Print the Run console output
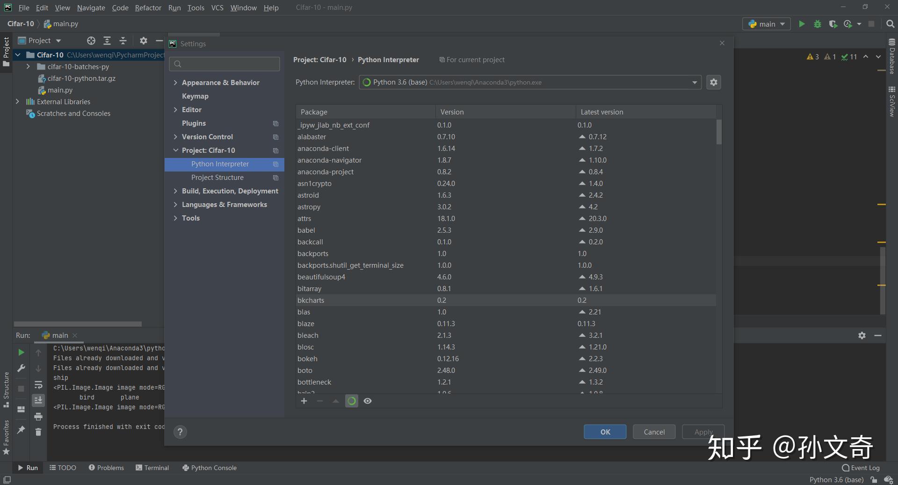The width and height of the screenshot is (898, 485). click(x=38, y=416)
